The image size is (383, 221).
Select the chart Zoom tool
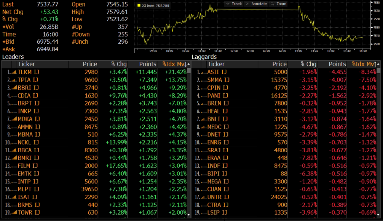278,4
